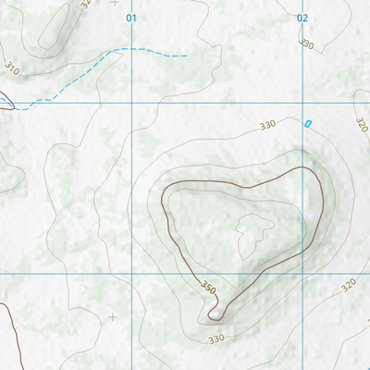Screen dimensions: 370x370
Task: Click the 330 label above the heart-shaped hill
Action: 267,125
